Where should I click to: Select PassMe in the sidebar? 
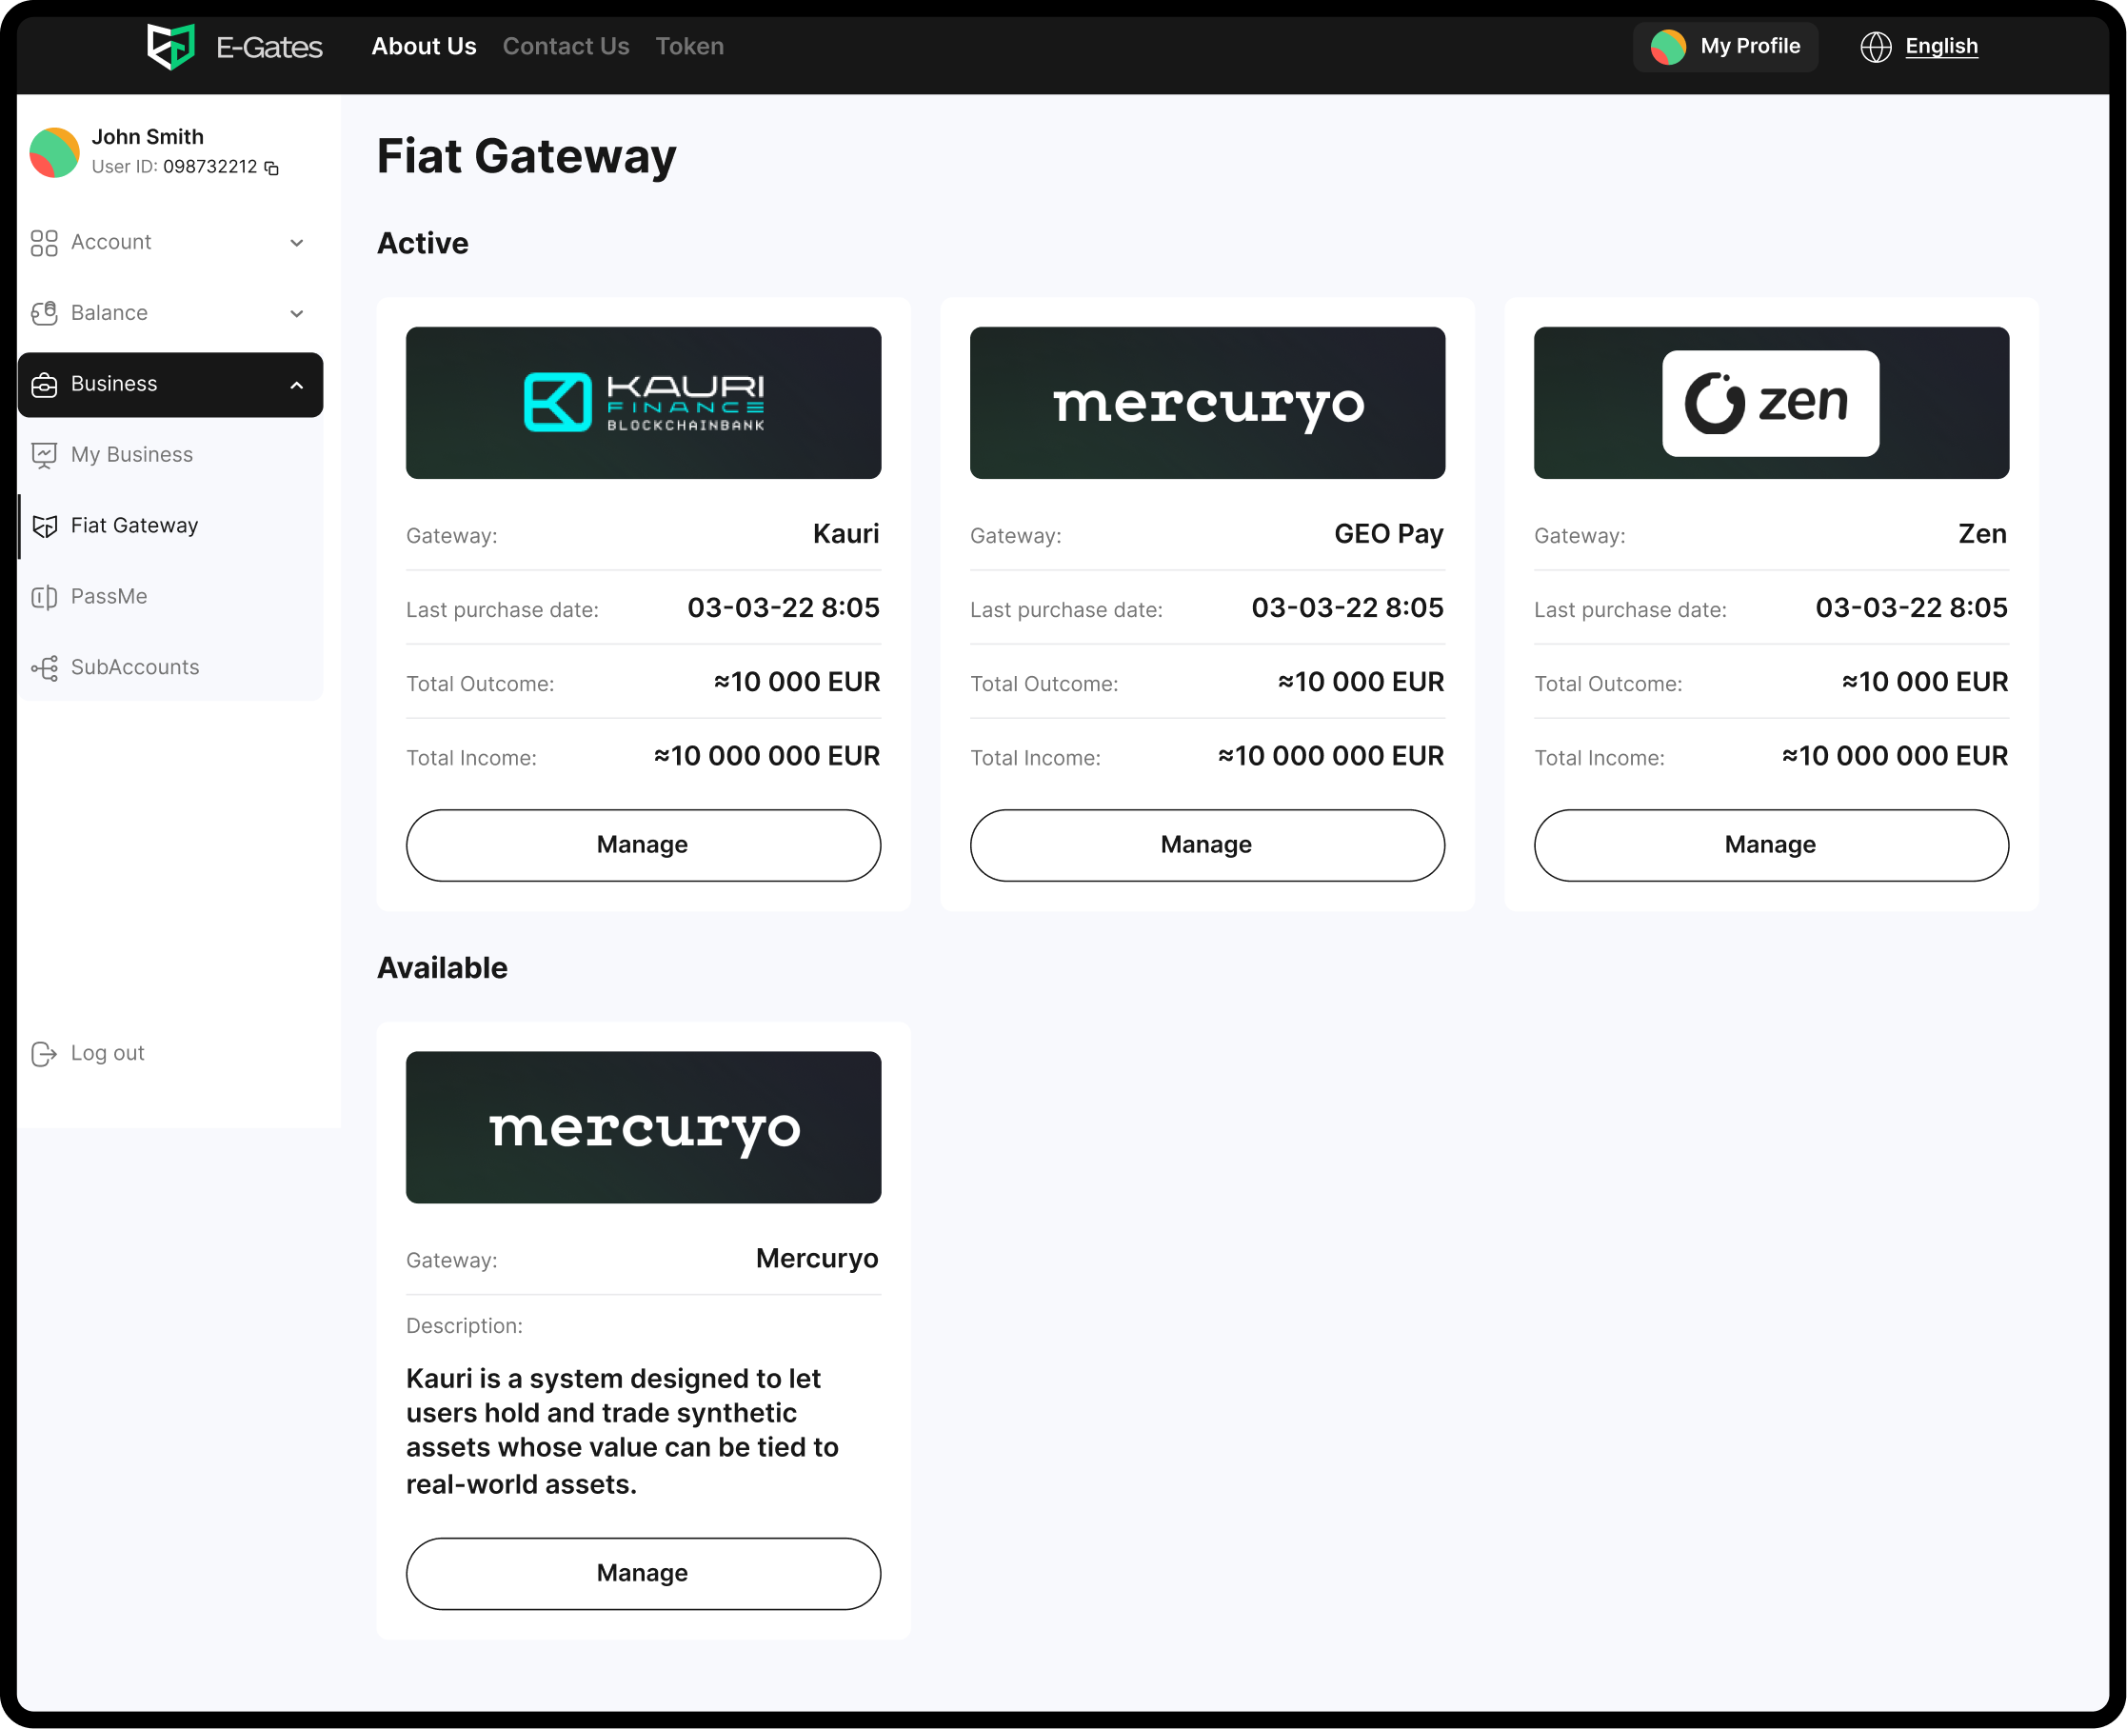click(x=170, y=597)
